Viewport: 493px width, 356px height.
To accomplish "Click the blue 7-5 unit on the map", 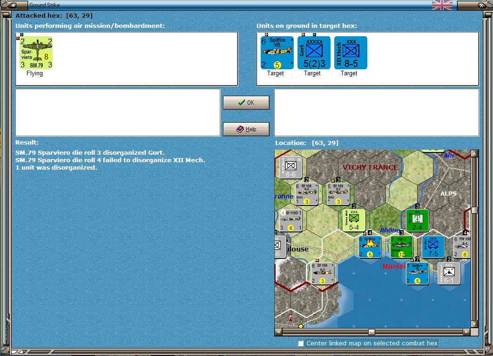I will (x=433, y=247).
